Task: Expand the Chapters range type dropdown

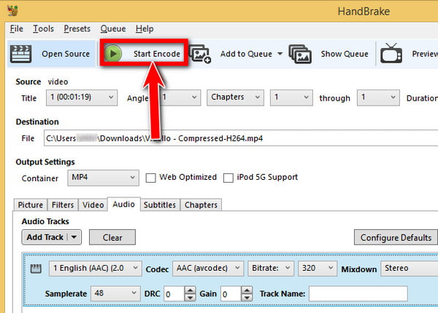Action: [235, 98]
